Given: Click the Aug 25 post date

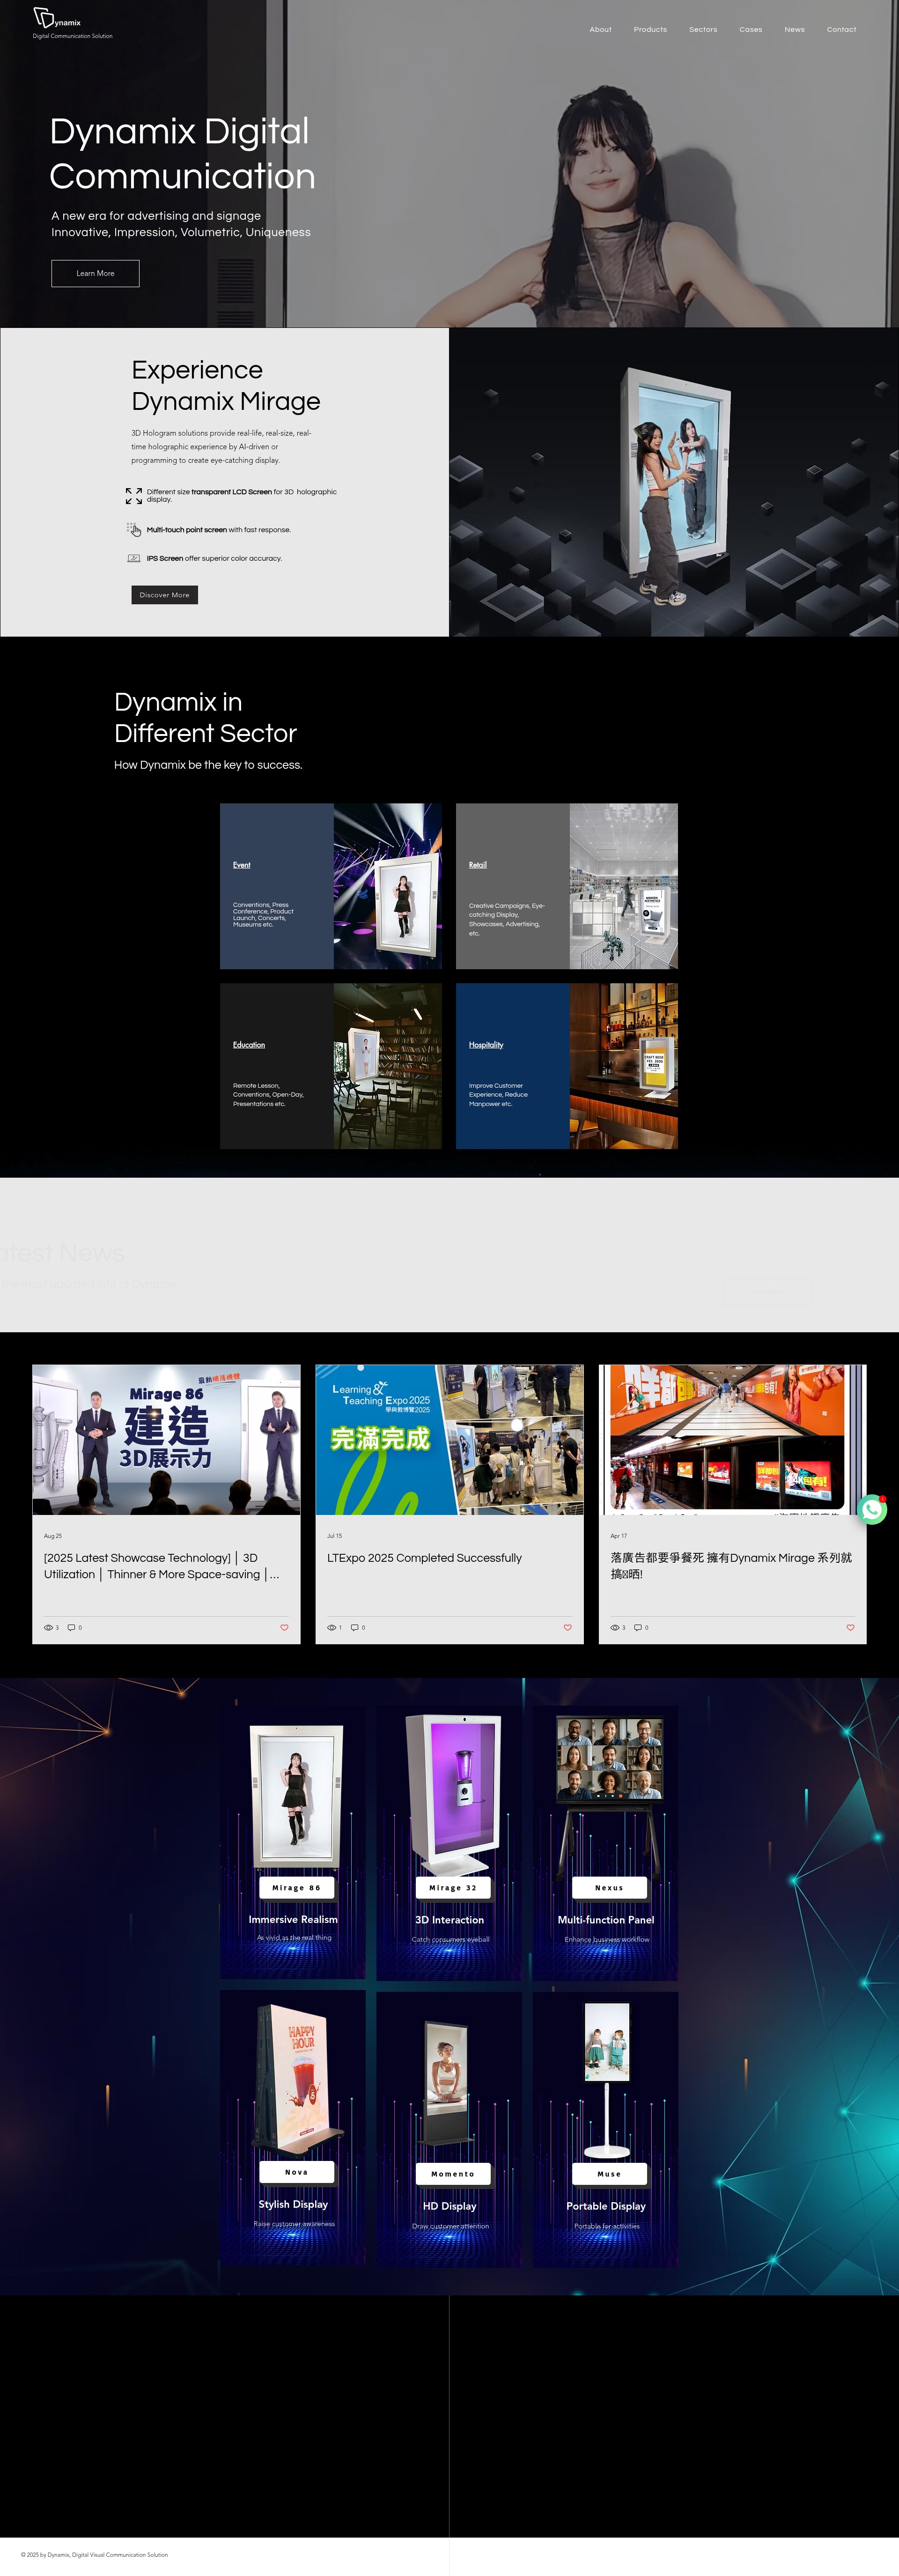Looking at the screenshot, I should coord(52,1535).
